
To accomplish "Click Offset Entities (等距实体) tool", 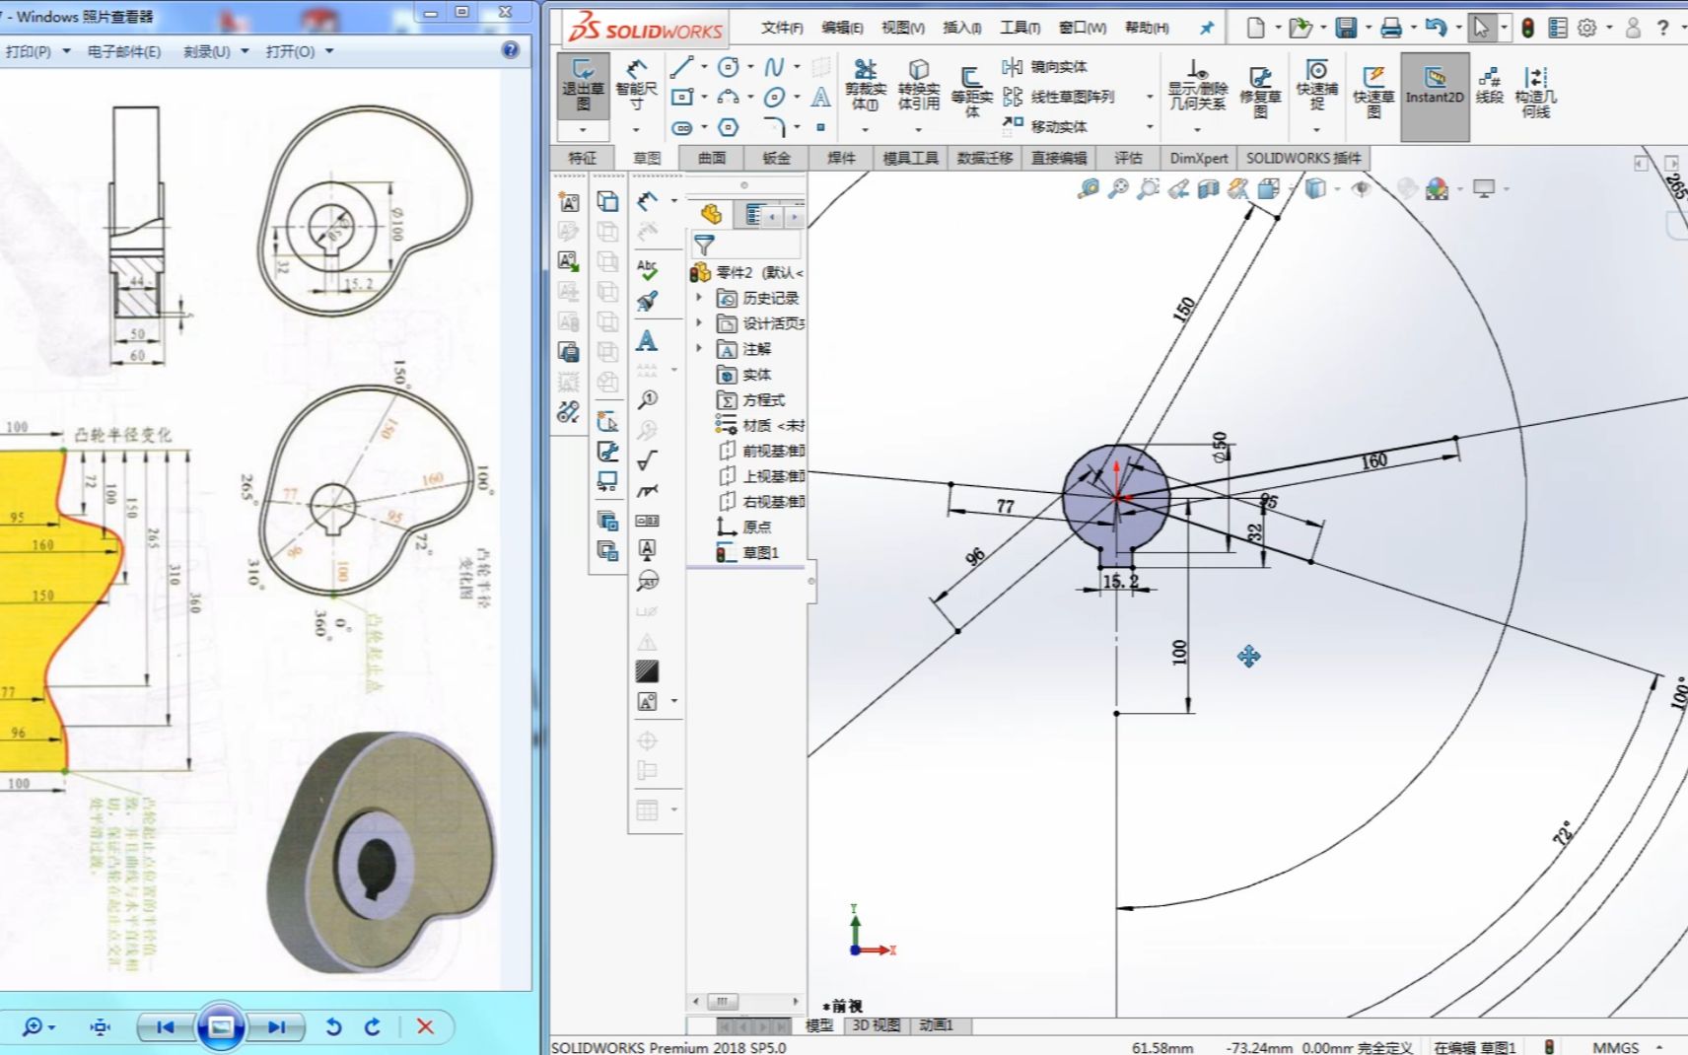I will pos(971,91).
